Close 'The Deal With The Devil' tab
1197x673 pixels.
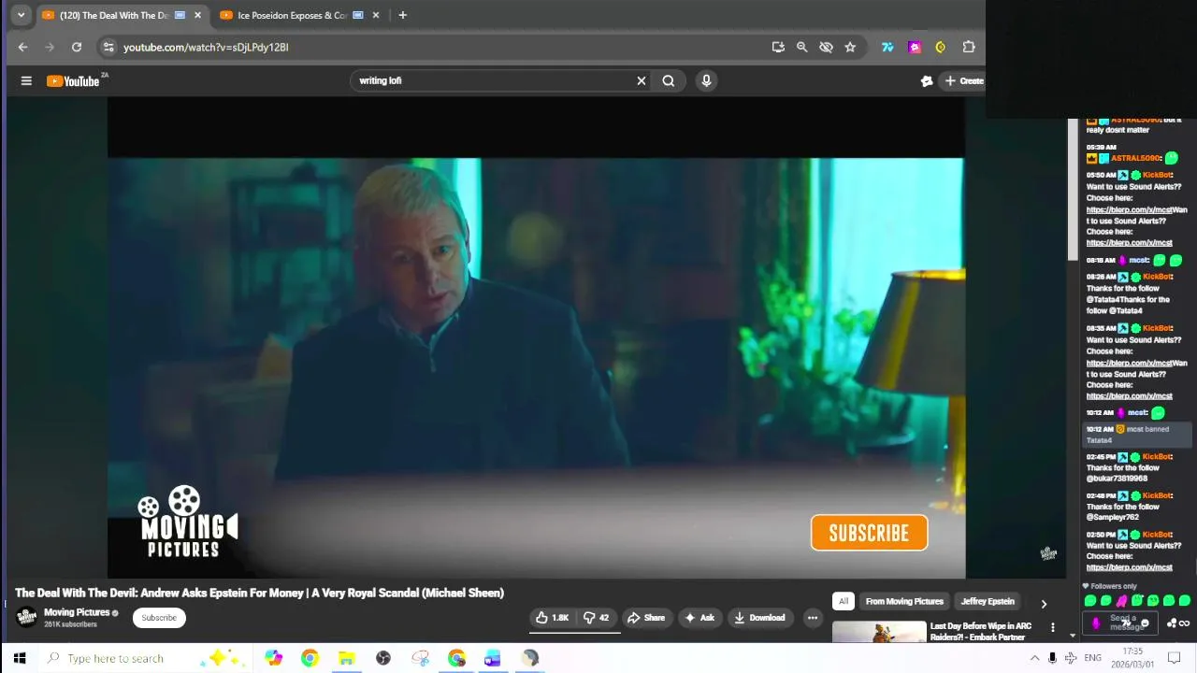197,15
